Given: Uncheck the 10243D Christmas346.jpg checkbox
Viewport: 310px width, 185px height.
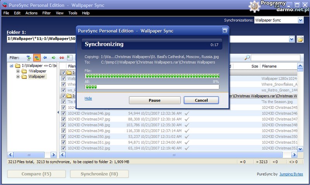Looking at the screenshot, I should (64, 113).
